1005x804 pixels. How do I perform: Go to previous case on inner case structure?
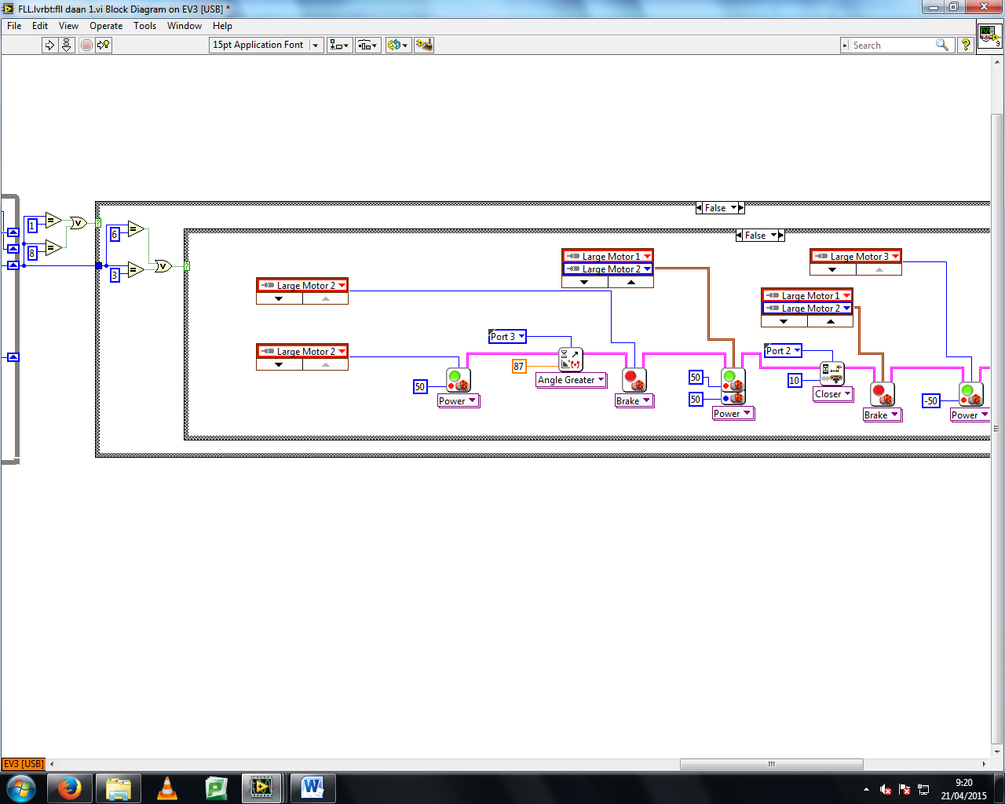pyautogui.click(x=740, y=236)
